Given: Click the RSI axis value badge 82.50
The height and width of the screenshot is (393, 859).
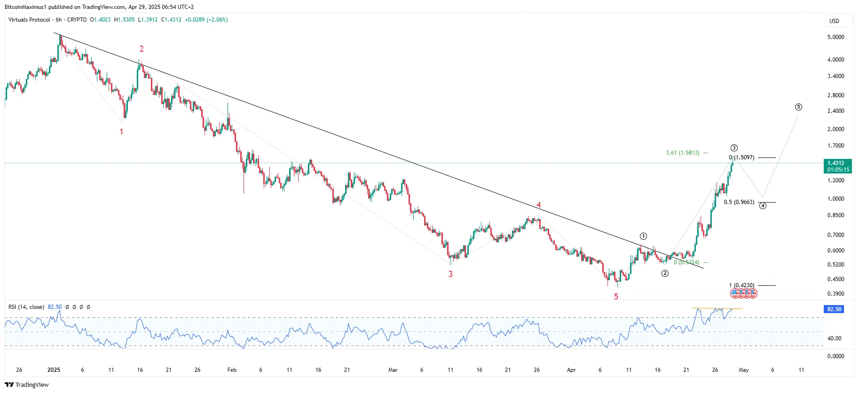Looking at the screenshot, I should click(834, 309).
